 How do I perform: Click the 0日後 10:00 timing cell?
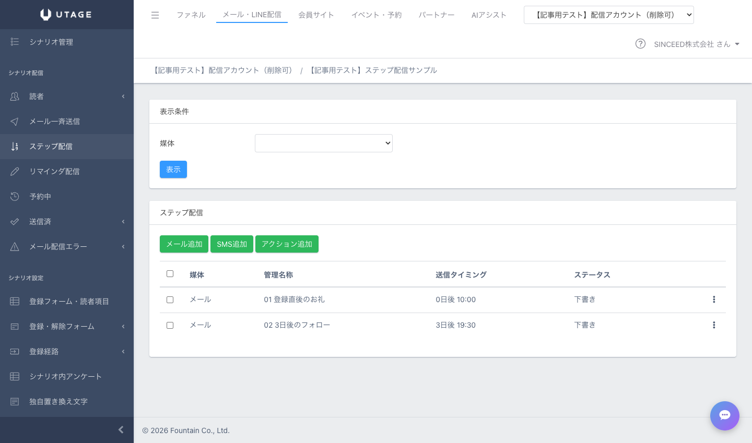click(456, 300)
